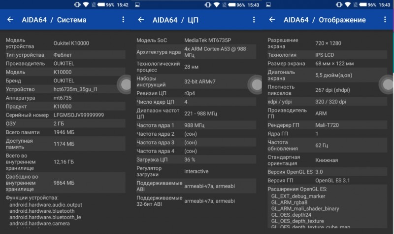This screenshot has width=394, height=234.
Task: Tap Wi-Fi icon in ЦП status bar
Action: (217, 4)
